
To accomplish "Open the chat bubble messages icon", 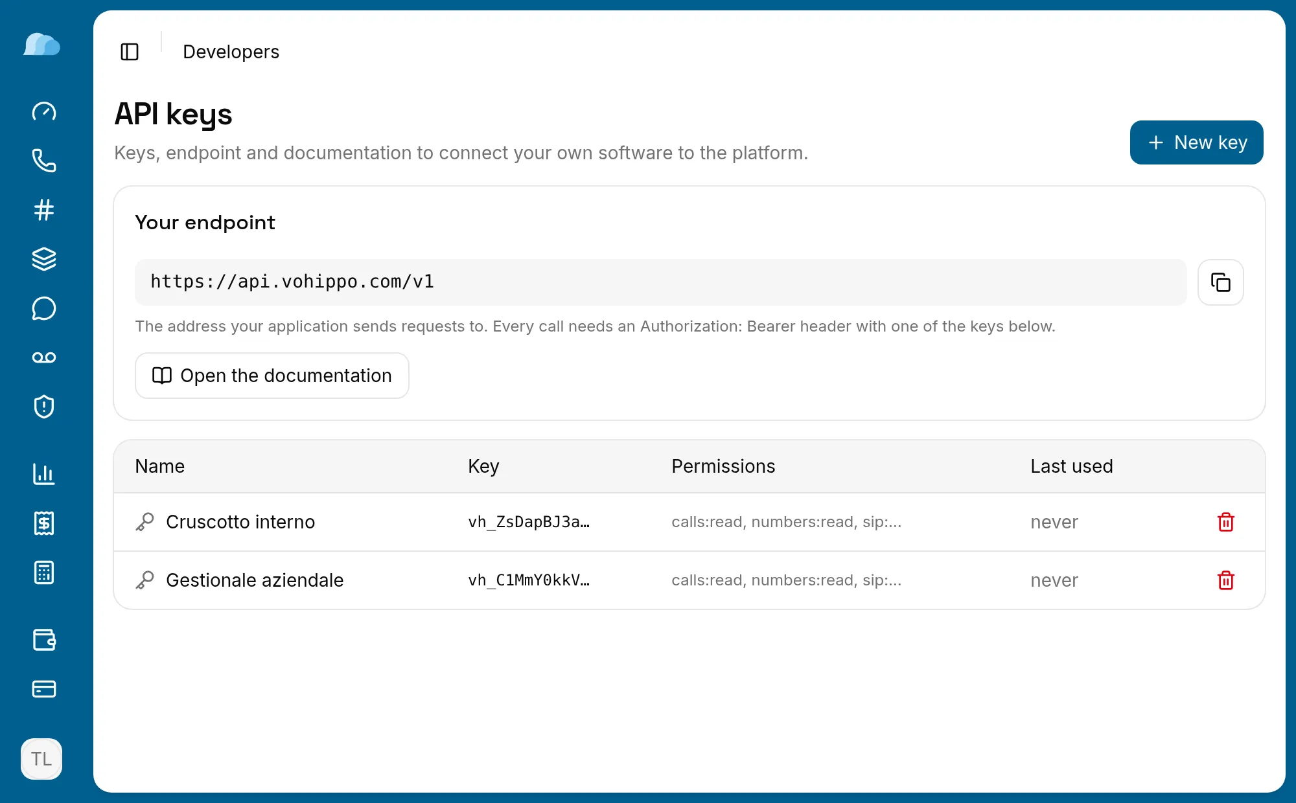I will [44, 308].
